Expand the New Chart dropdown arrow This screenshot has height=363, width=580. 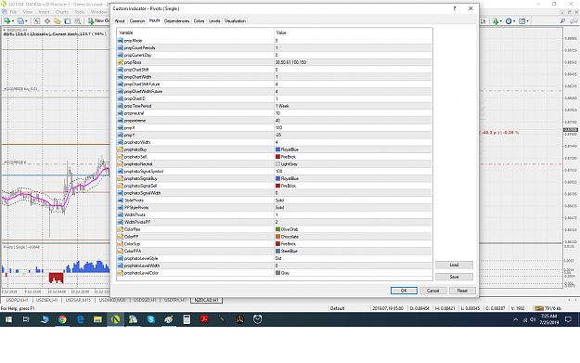13,21
